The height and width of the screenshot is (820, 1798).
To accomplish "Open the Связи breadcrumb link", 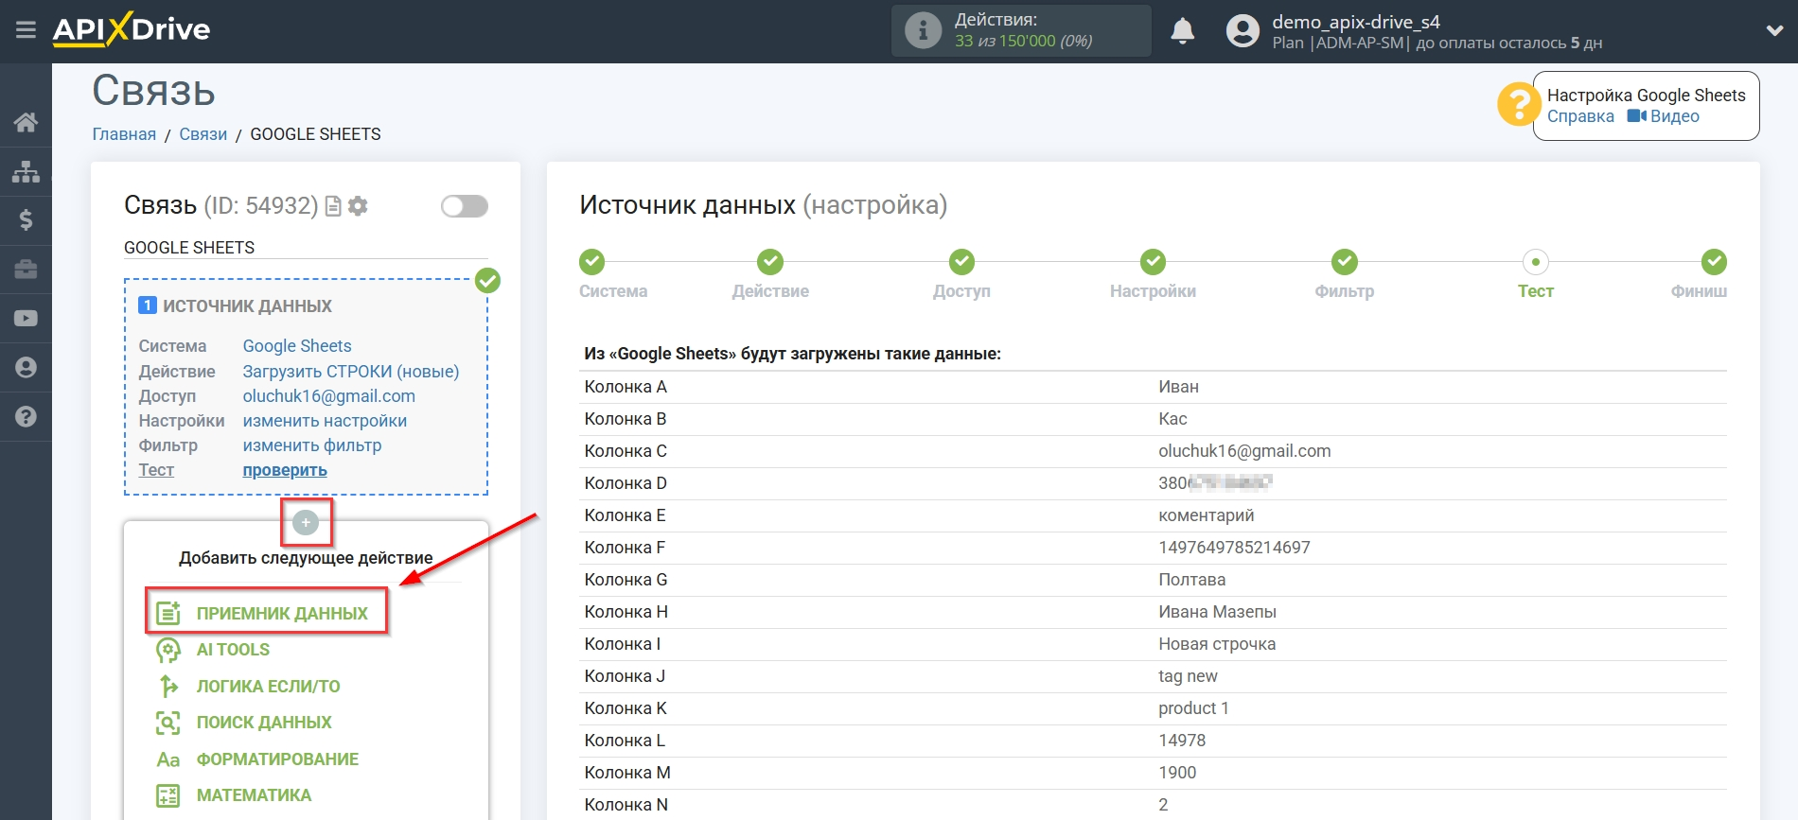I will click(203, 134).
